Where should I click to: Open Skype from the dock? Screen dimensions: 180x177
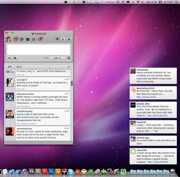(71, 172)
